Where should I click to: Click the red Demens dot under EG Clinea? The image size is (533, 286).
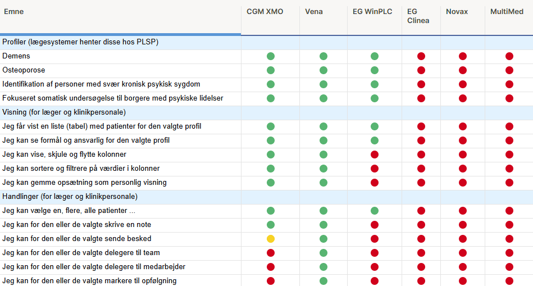point(421,56)
